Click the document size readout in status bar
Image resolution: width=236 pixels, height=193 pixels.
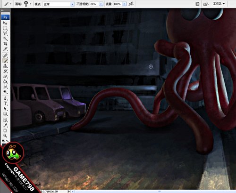50,192
